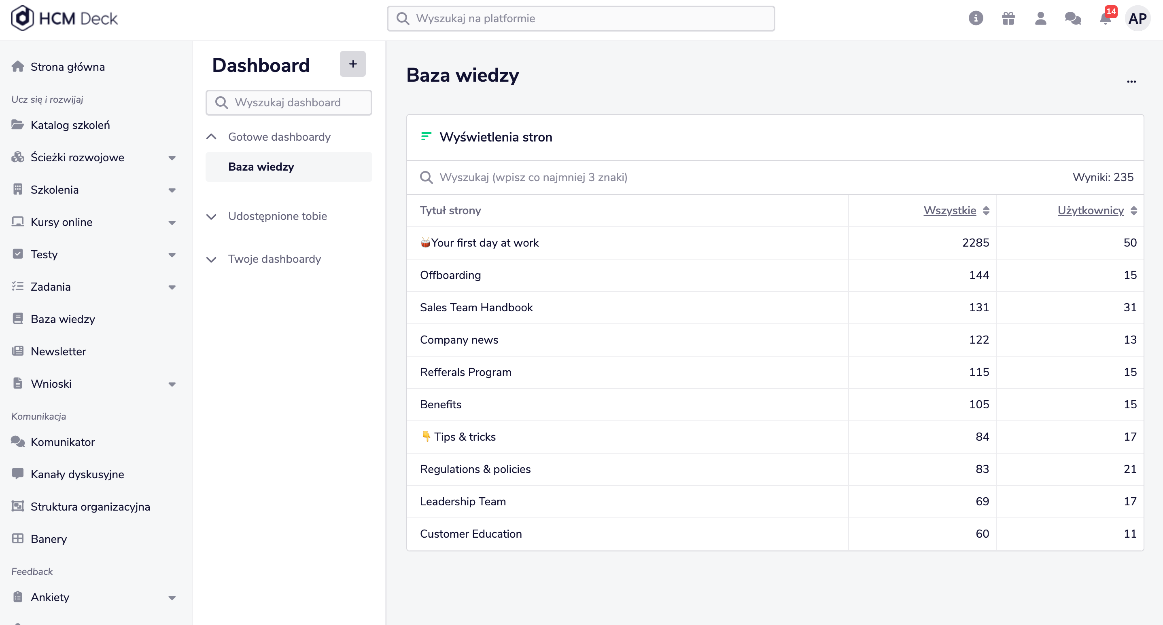Open the chat messages icon in header
This screenshot has height=625, width=1163.
[1073, 19]
